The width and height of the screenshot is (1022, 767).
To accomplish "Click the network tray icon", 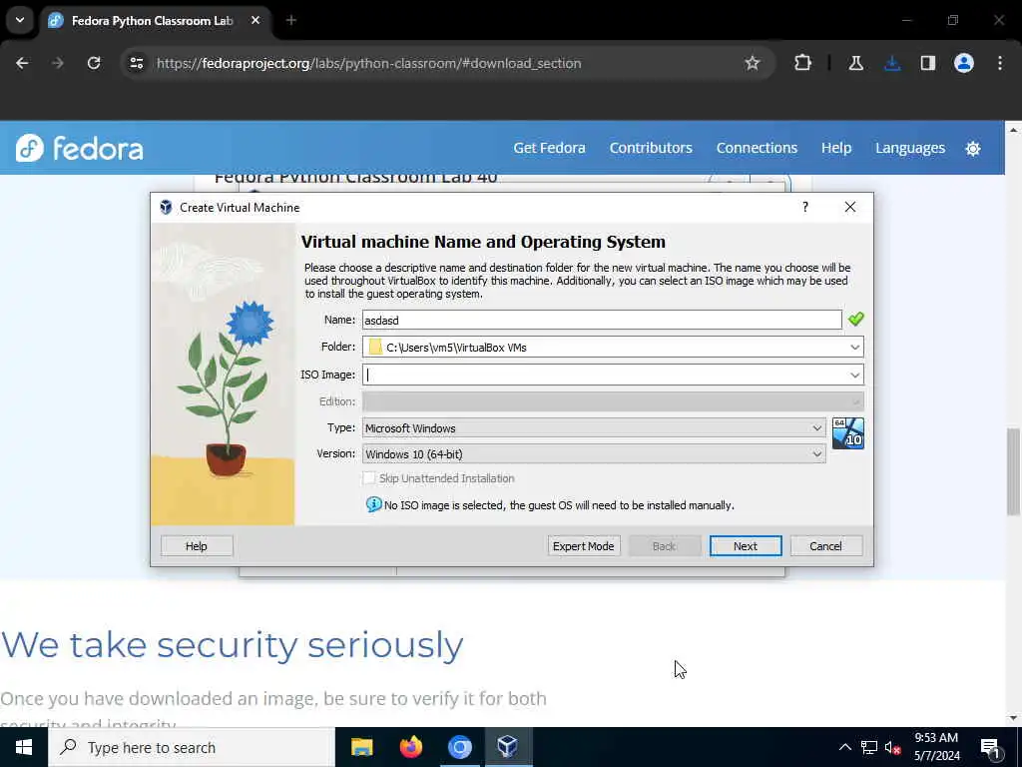I will 869,747.
